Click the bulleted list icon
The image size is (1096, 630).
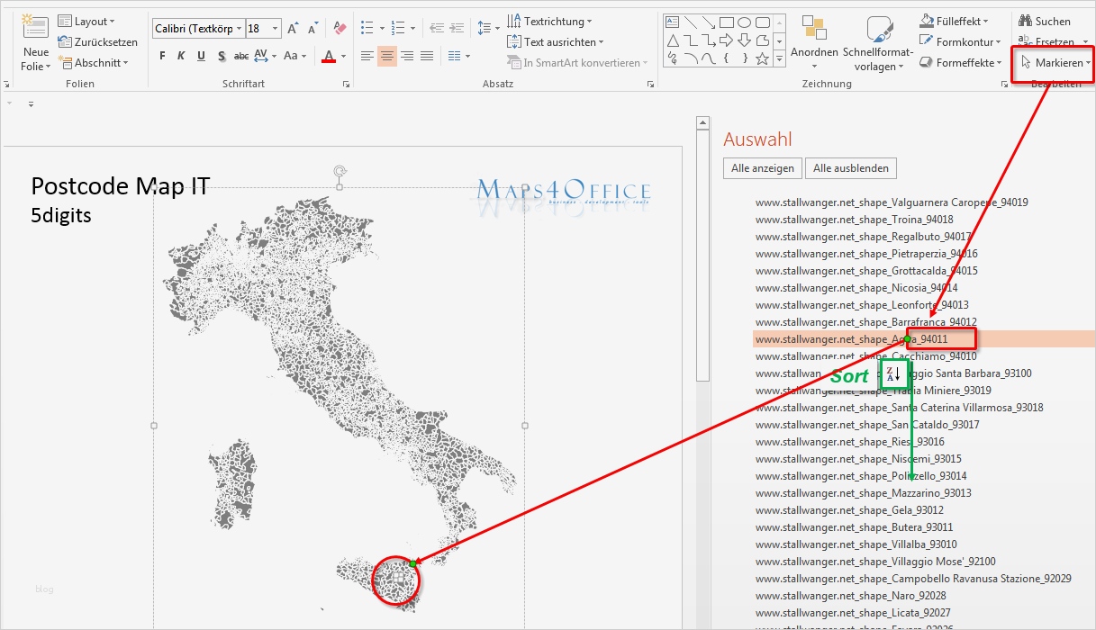click(367, 28)
